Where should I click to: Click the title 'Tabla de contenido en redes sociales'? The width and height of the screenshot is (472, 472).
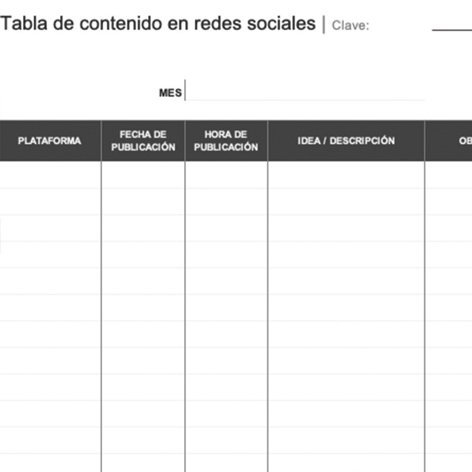tap(158, 24)
